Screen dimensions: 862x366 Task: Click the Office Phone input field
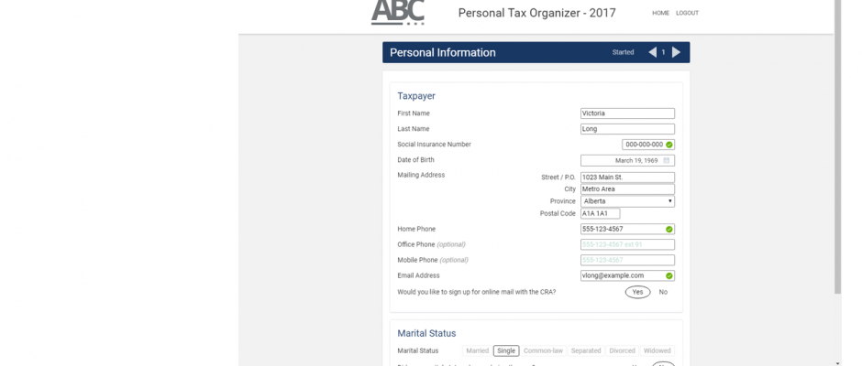627,244
